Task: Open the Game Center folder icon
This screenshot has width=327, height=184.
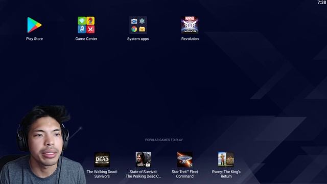Action: tap(86, 25)
